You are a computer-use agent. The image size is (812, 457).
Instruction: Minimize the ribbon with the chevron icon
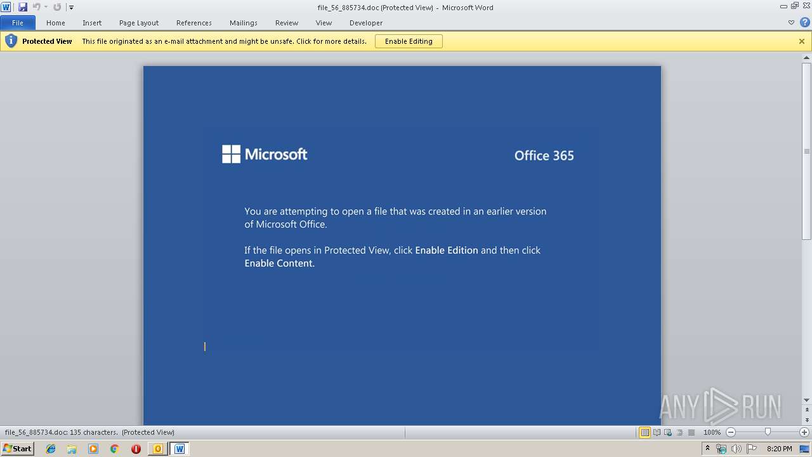tap(791, 23)
